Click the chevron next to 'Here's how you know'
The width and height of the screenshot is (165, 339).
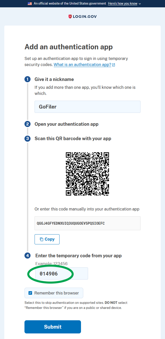point(140,4)
